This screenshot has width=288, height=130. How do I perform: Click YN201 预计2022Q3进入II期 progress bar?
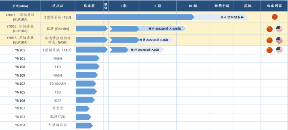click(x=137, y=50)
